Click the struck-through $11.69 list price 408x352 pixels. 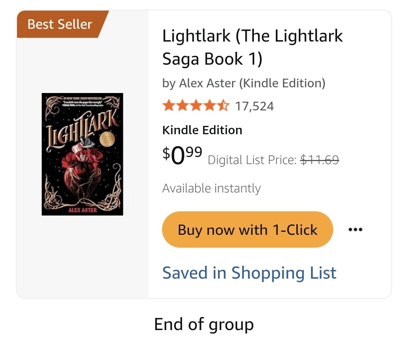tap(320, 160)
